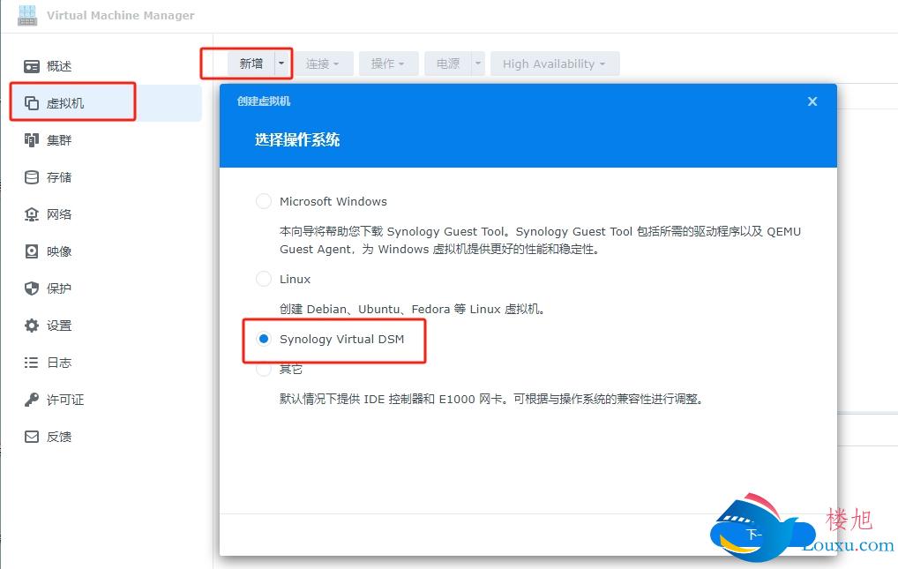Click the 选择操作系统 dialog heading
This screenshot has width=898, height=569.
(297, 139)
